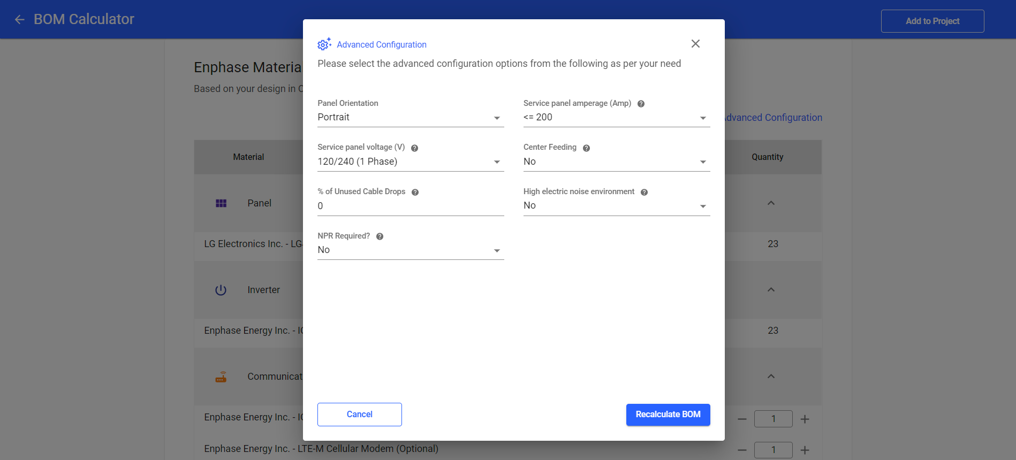Open the Center Feeding dropdown

[616, 162]
